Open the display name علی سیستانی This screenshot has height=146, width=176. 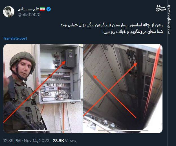[x=28, y=9]
